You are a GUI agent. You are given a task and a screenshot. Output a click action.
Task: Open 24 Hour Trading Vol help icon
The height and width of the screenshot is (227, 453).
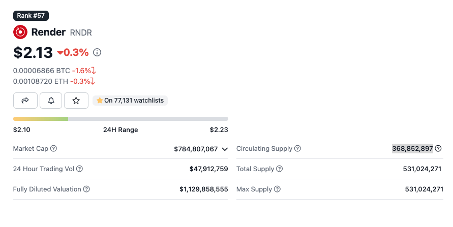coord(79,169)
